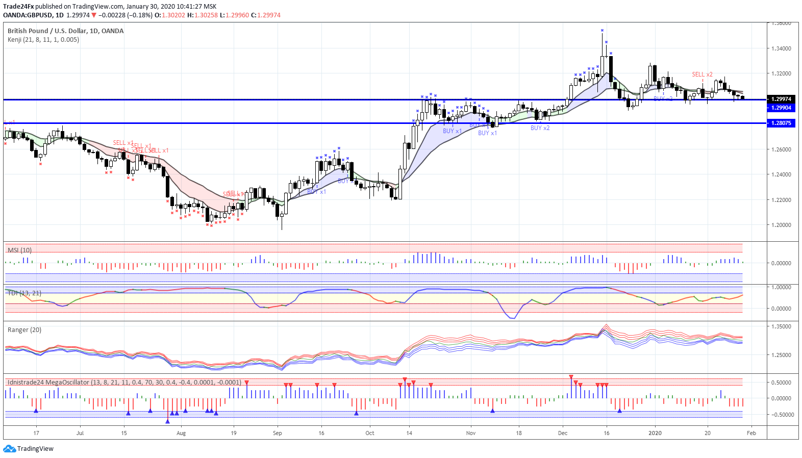Select the Kenji (21, 8, 11, 1, 0.005) indicator label

[x=43, y=39]
